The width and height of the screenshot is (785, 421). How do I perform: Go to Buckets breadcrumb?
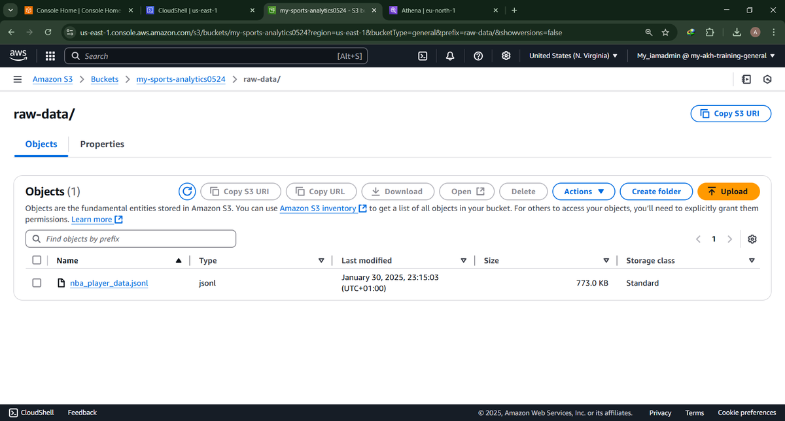[x=105, y=79]
